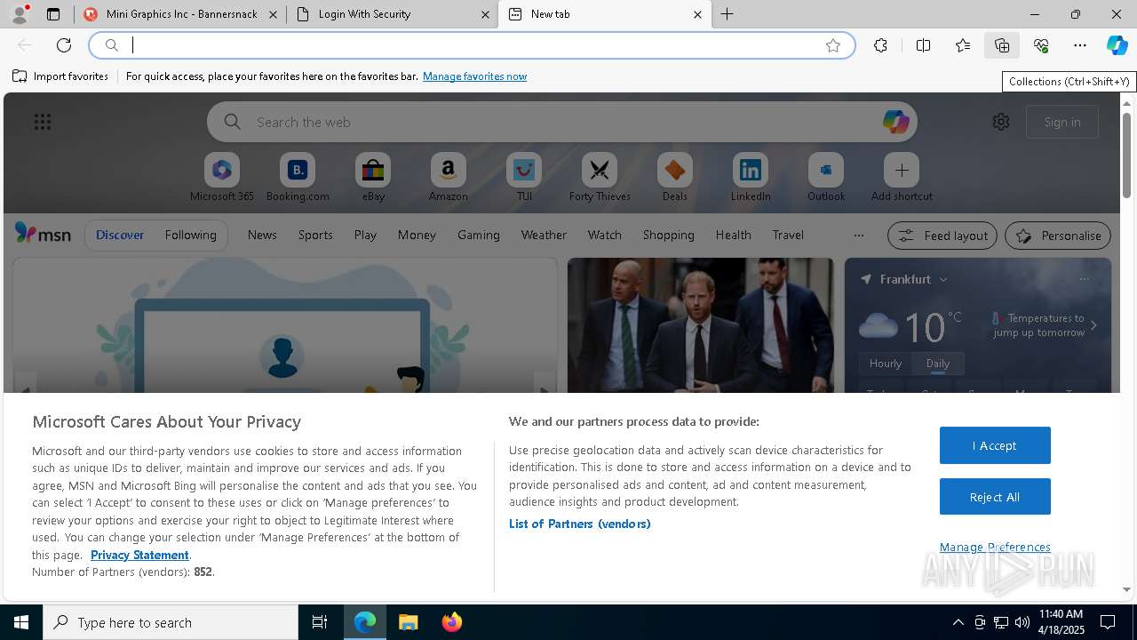Select the Following feed tab
Image resolution: width=1137 pixels, height=640 pixels.
point(190,235)
